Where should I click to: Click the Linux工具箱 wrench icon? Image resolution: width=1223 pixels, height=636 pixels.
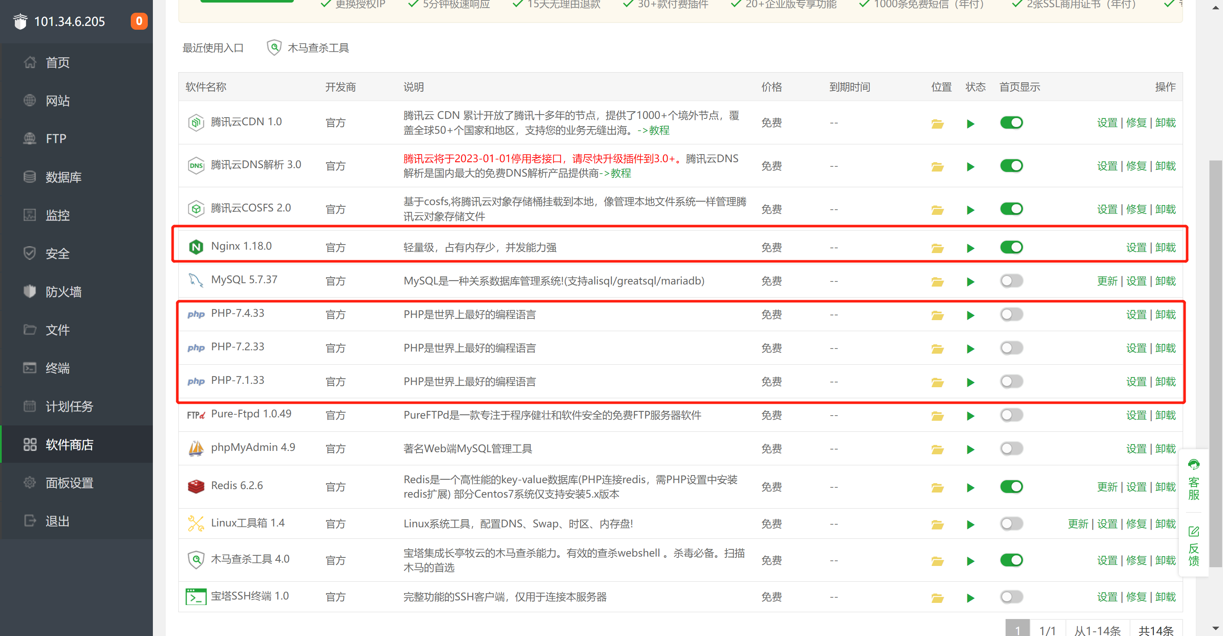(196, 523)
